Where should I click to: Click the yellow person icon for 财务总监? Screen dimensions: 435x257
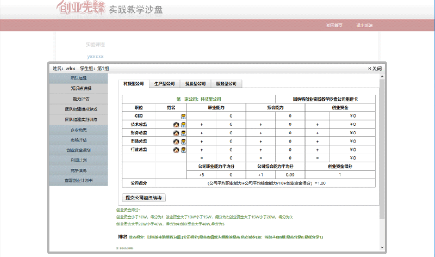pyautogui.click(x=183, y=133)
